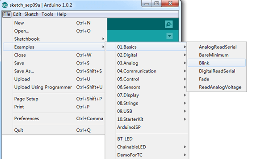
Task: Open the Tools menu
Action: tap(47, 14)
